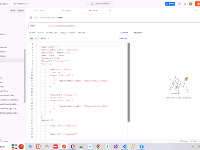
Task: Click the request URL field
Action: click(x=123, y=26)
